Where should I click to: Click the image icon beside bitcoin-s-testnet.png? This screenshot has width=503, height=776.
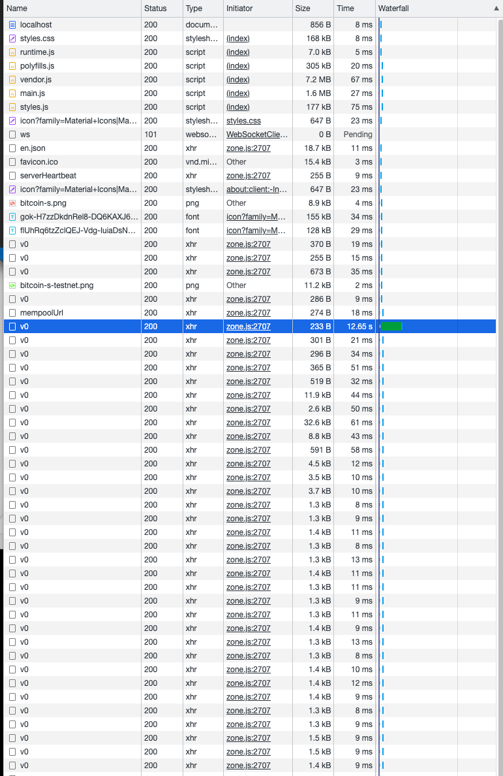[13, 285]
